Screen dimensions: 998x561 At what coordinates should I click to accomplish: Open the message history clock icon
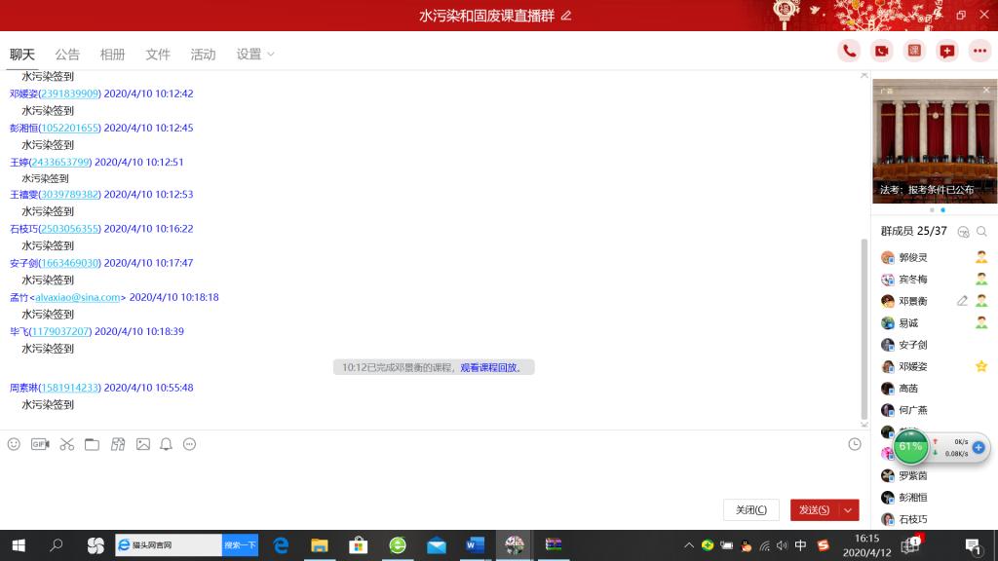pos(855,444)
